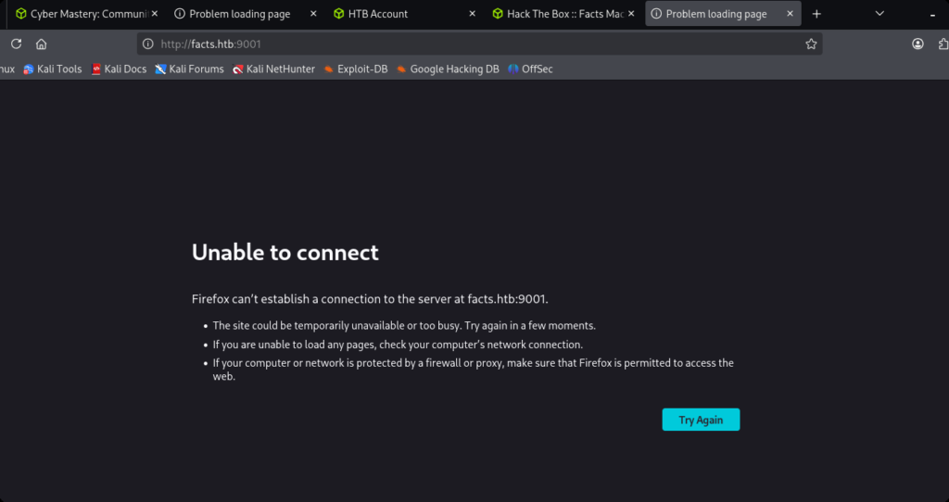Close the HTB Account tab
The width and height of the screenshot is (949, 502).
click(x=473, y=14)
